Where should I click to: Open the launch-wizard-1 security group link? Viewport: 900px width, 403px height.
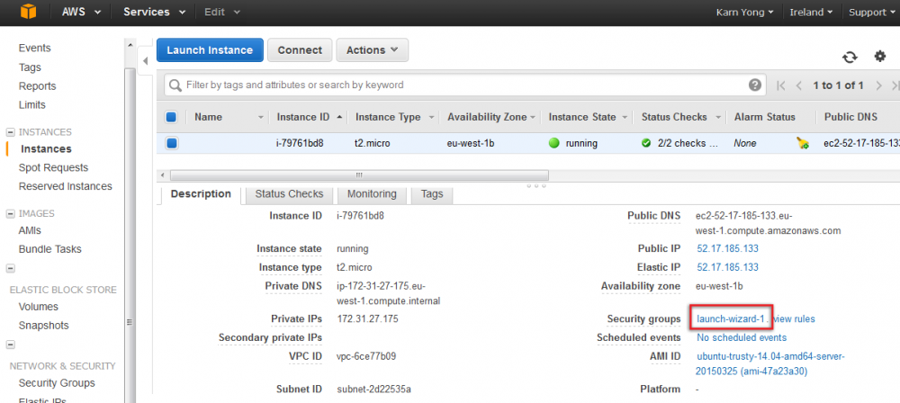point(731,318)
